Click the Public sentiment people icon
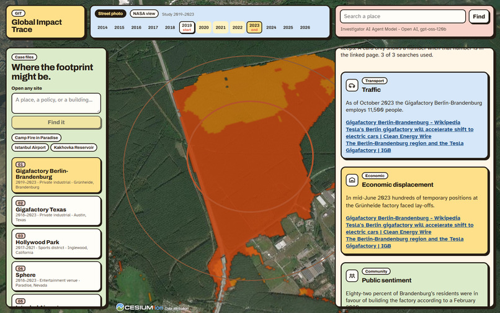Screen dimensions: 500x313 point(352,276)
